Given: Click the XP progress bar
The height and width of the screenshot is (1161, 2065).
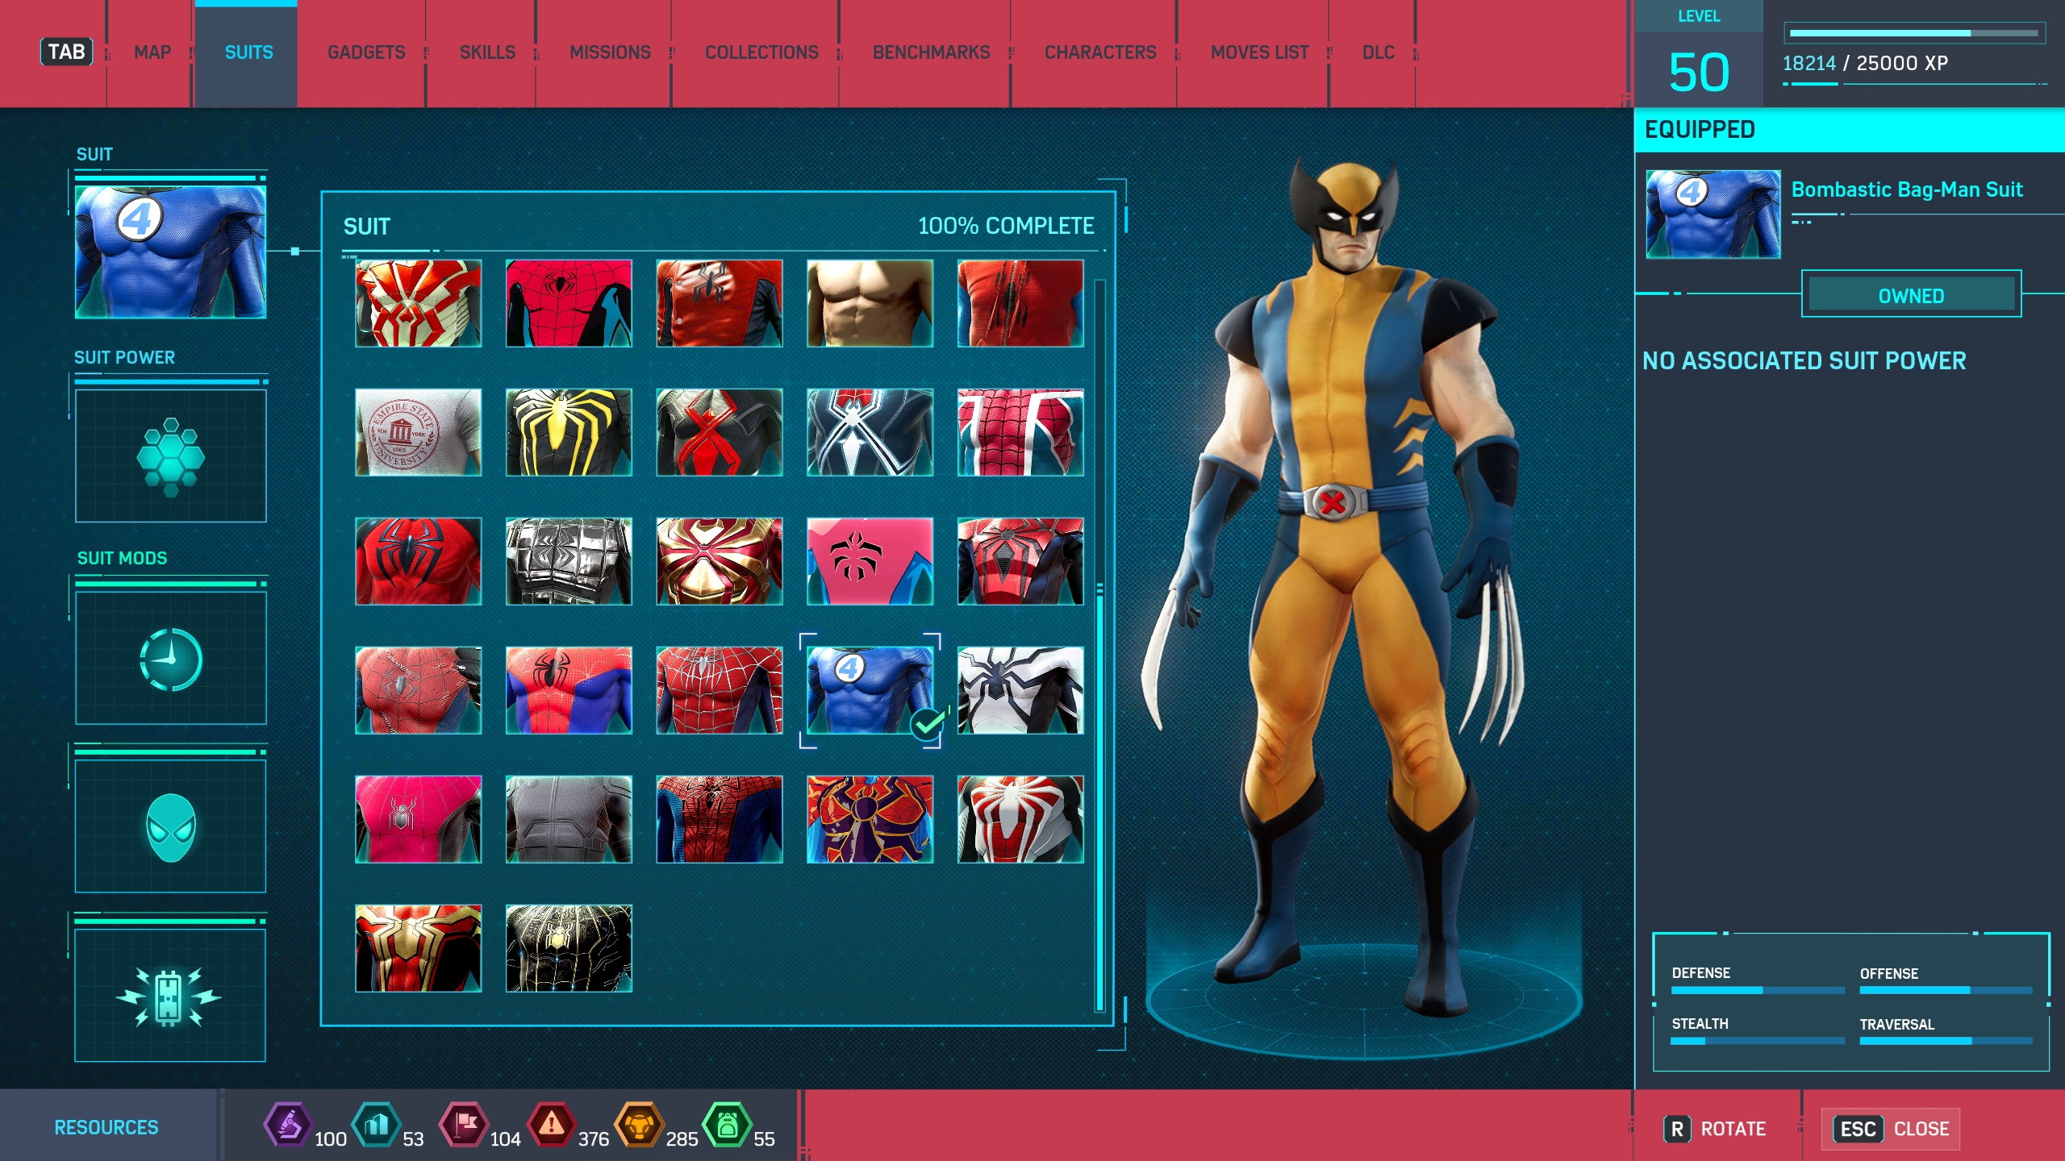Looking at the screenshot, I should click(x=1913, y=34).
